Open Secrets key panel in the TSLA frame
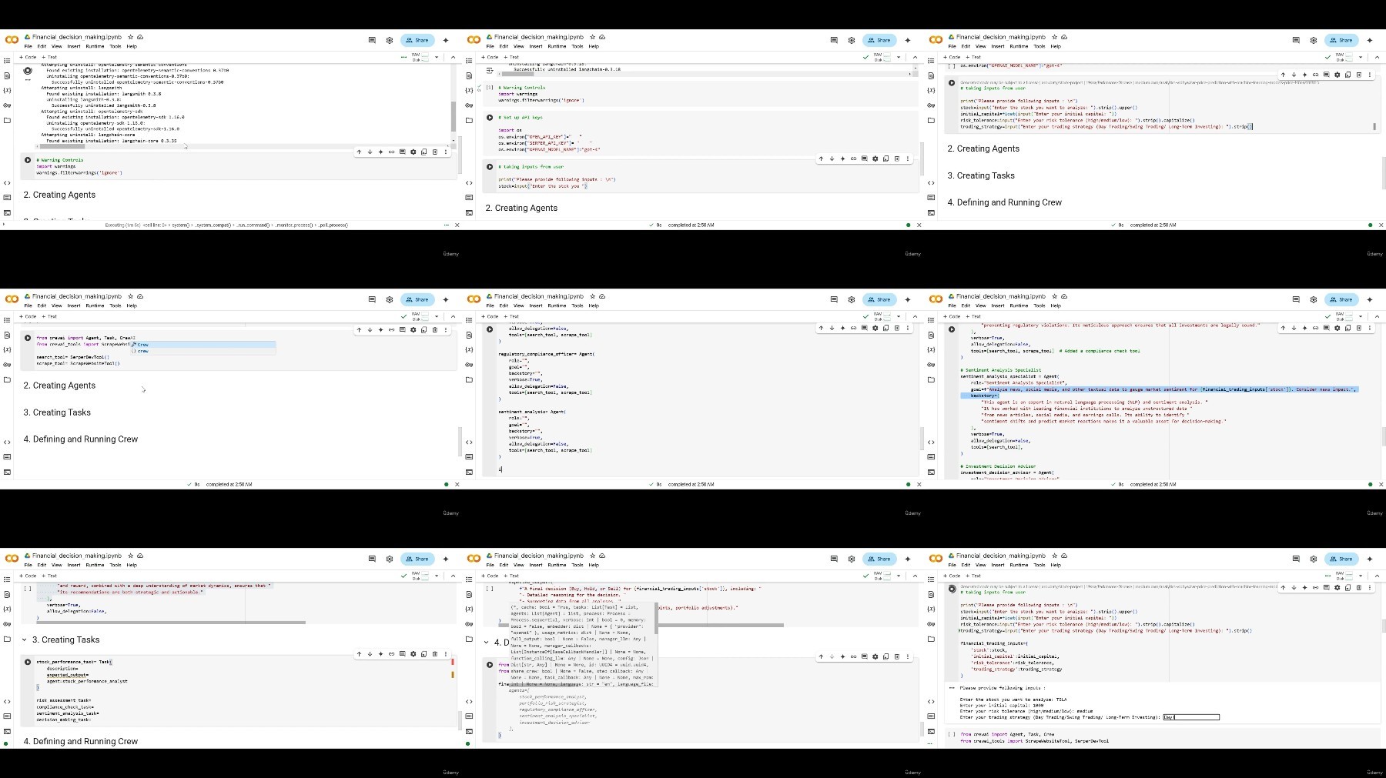The width and height of the screenshot is (1386, 778). click(931, 623)
